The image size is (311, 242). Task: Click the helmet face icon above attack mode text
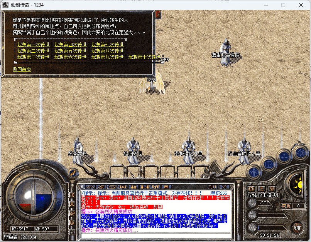pos(272,189)
